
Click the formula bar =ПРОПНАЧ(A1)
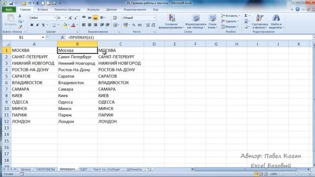pyautogui.click(x=189, y=37)
